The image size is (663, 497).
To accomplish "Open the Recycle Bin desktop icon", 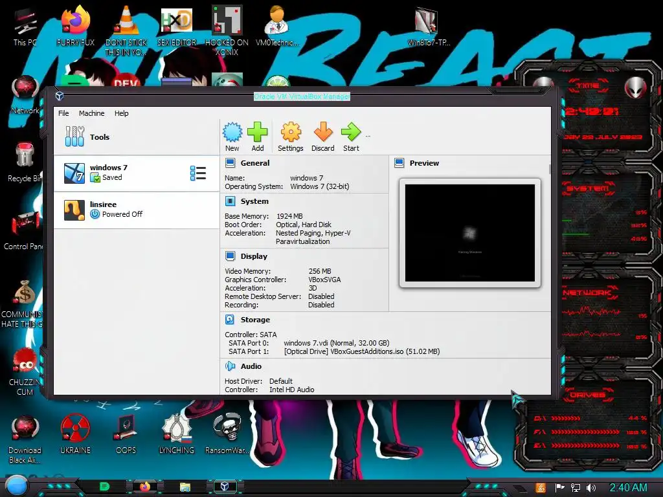I will tap(25, 162).
